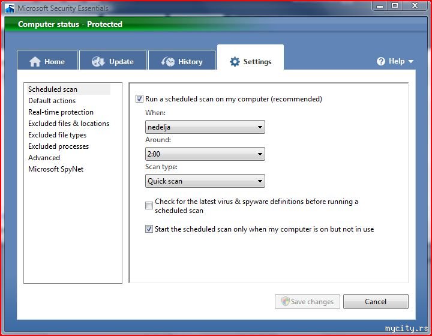The height and width of the screenshot is (336, 432).
Task: Click the 'Computer status - Protected' banner text
Action: [70, 24]
